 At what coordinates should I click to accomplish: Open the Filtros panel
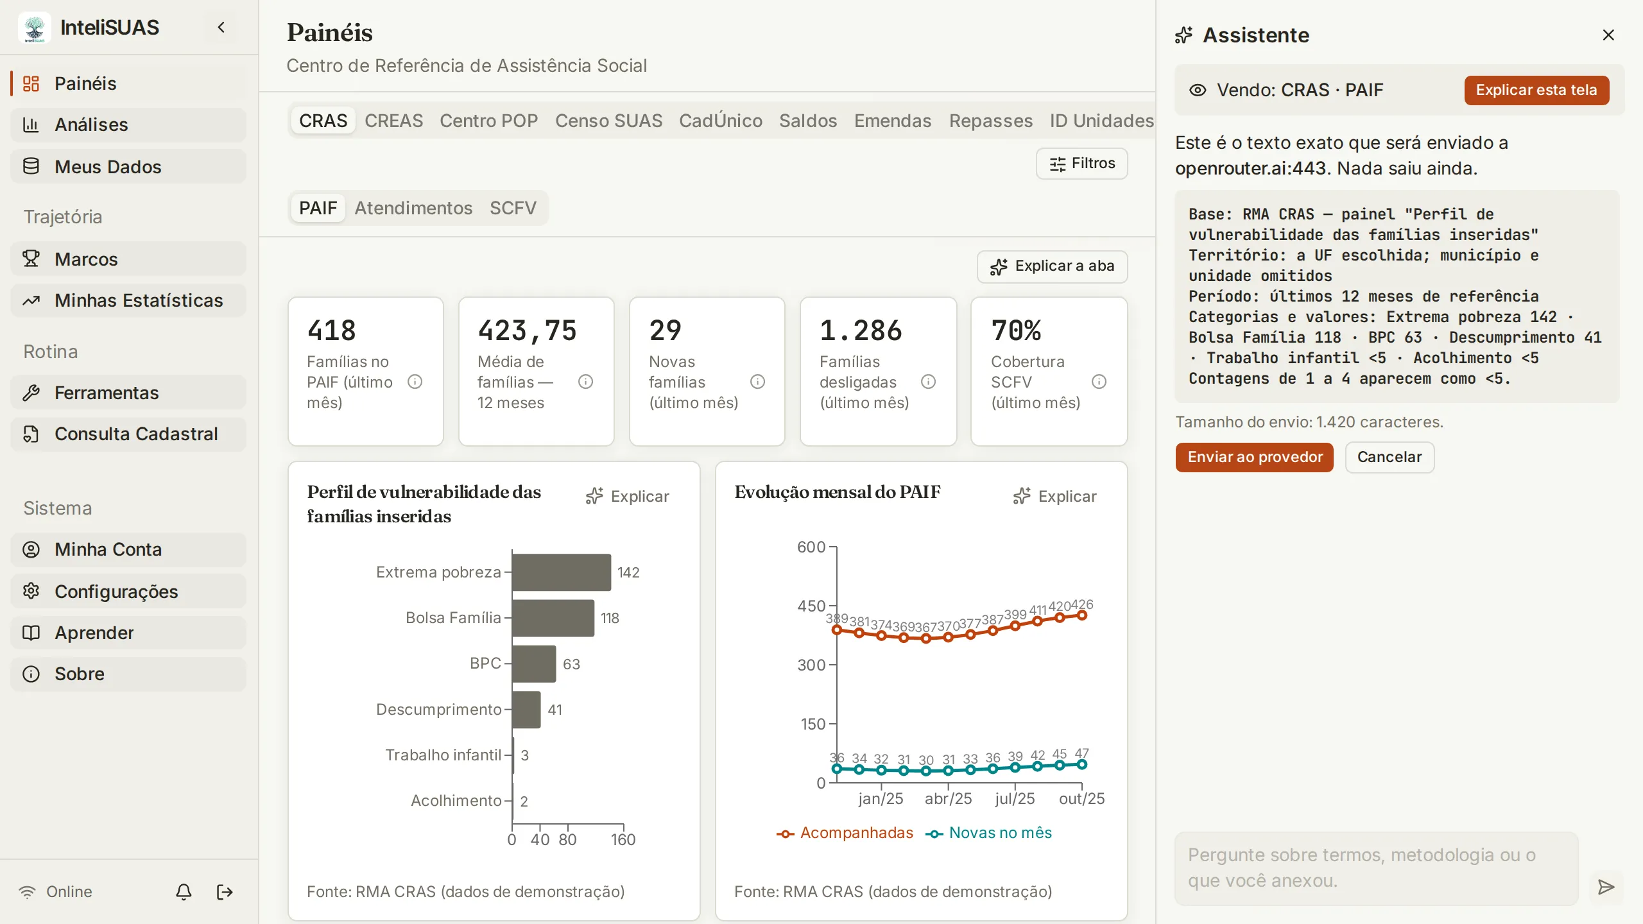click(x=1082, y=164)
